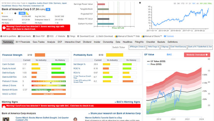
Task: Open the RSS feed link
Action: point(50,36)
